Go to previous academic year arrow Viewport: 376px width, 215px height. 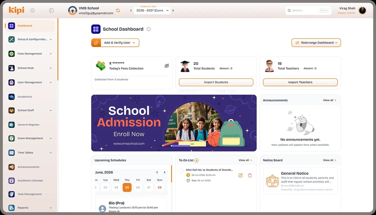(131, 11)
